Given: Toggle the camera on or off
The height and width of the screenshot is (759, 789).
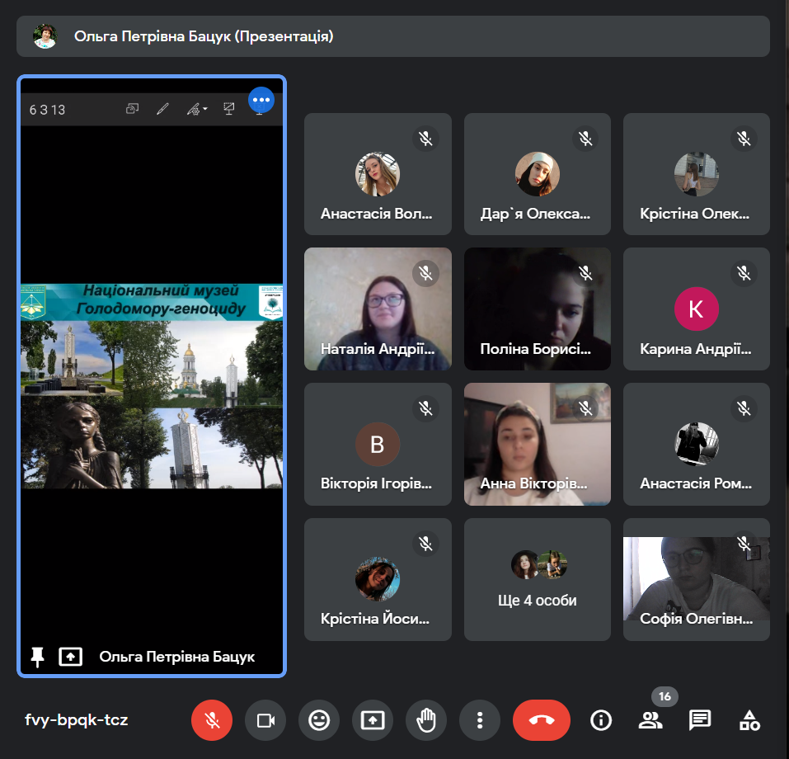Looking at the screenshot, I should [265, 720].
